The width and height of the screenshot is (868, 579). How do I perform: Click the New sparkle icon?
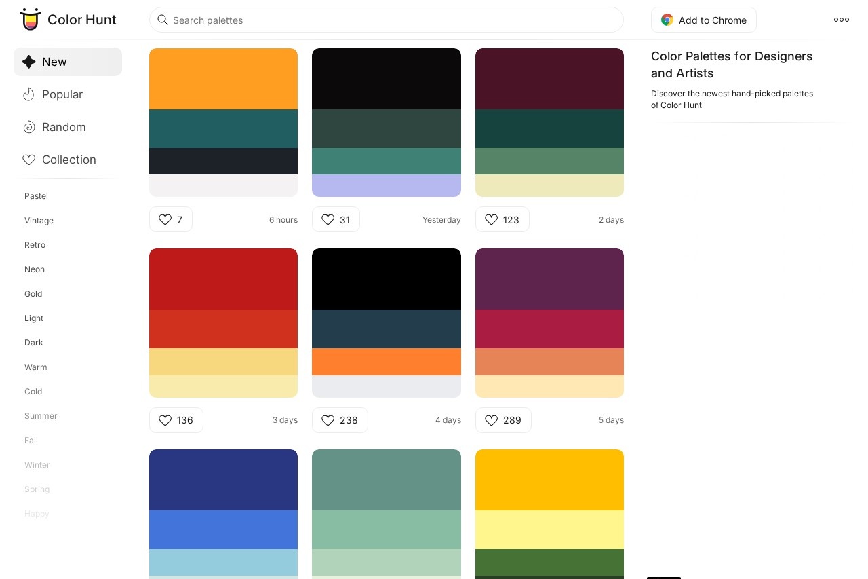[x=28, y=62]
